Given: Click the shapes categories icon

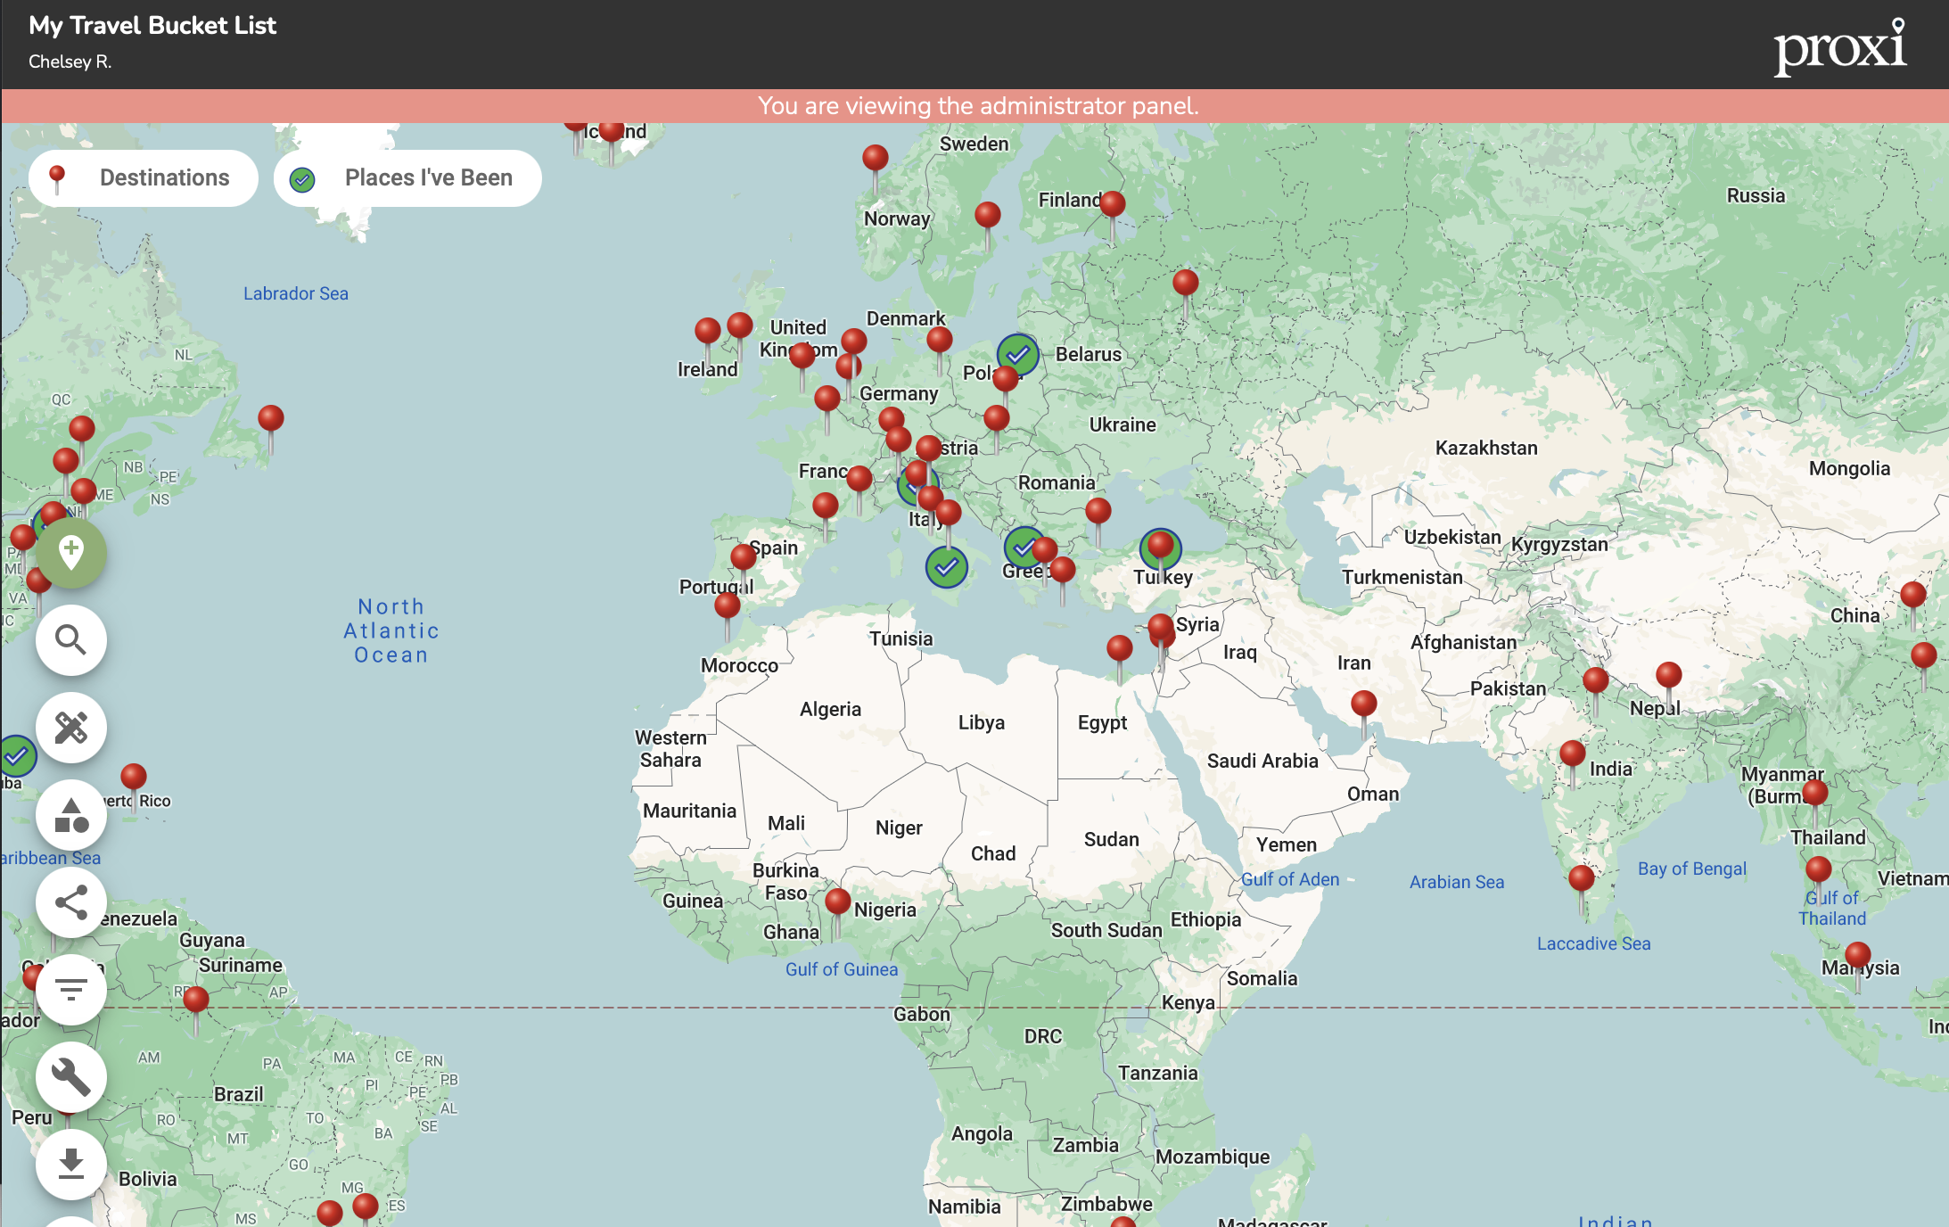Looking at the screenshot, I should click(x=71, y=814).
